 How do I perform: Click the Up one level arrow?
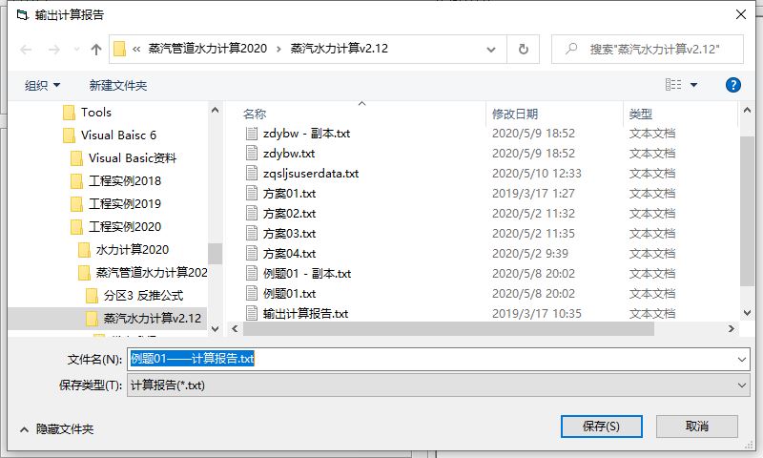click(x=95, y=49)
